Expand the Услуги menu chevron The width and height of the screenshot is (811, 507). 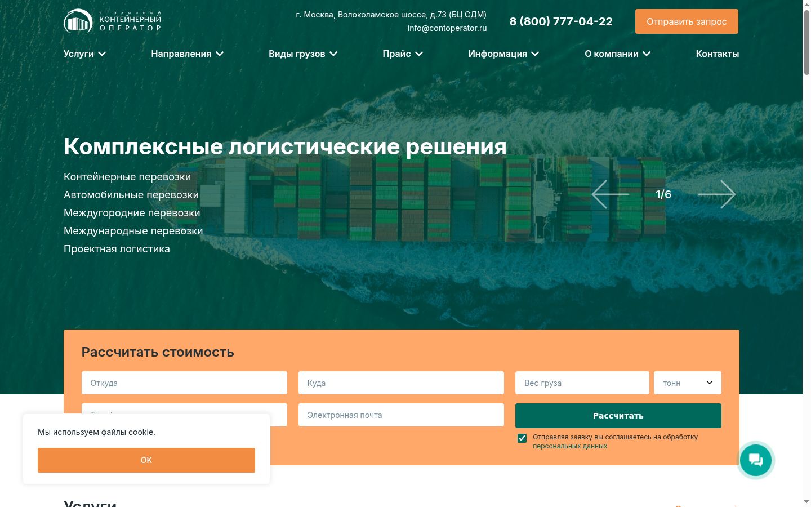102,54
